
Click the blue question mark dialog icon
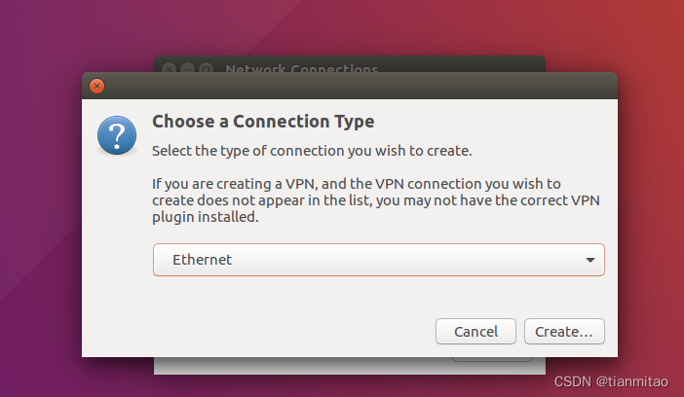(117, 136)
